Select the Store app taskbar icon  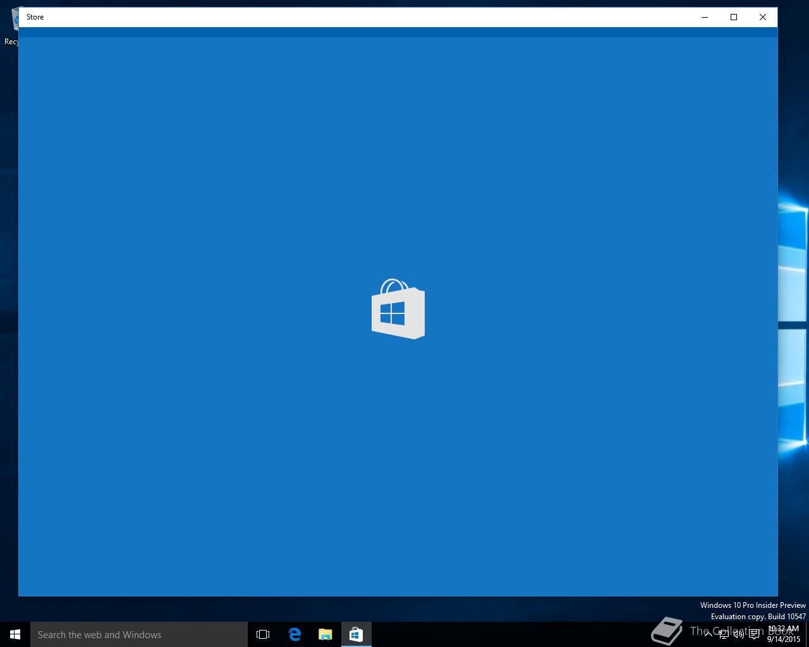[x=356, y=634]
